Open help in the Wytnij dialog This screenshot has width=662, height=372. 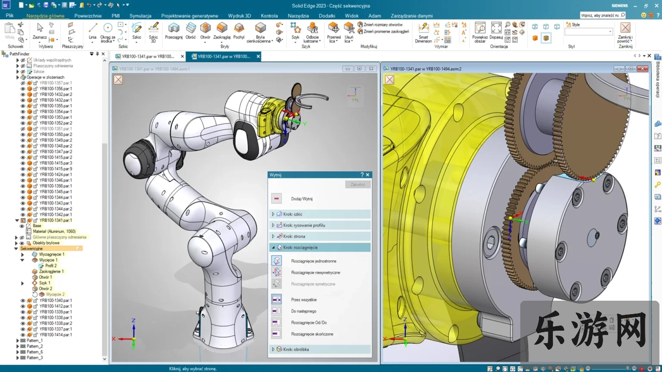pyautogui.click(x=362, y=175)
